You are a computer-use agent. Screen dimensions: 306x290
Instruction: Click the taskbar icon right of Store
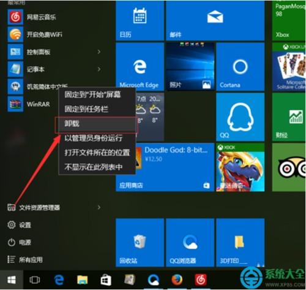pyautogui.click(x=130, y=280)
